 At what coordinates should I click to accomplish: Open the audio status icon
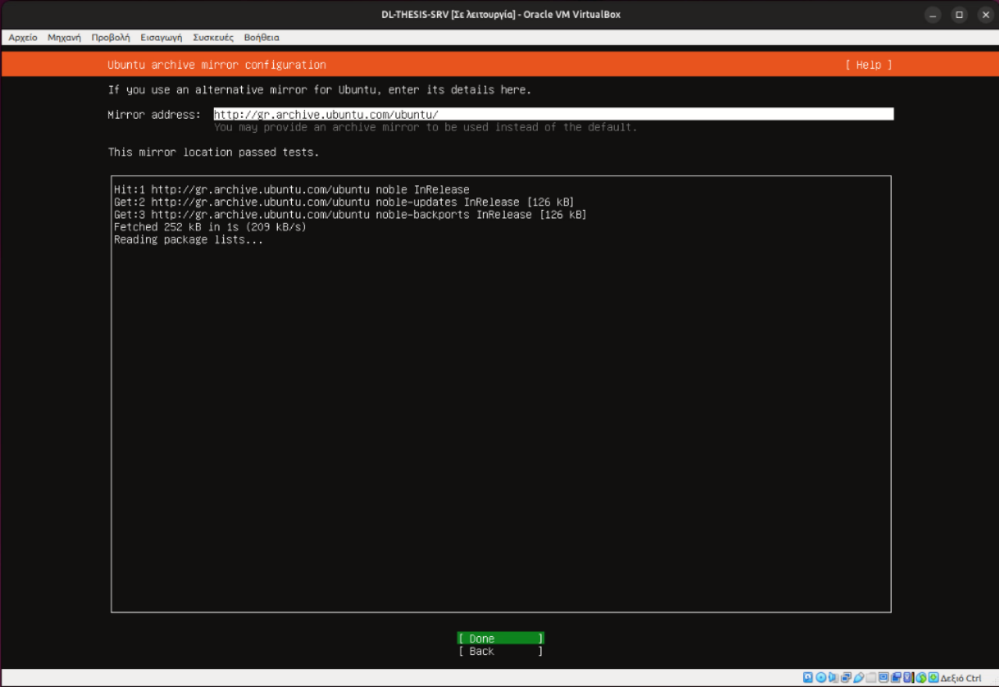(x=833, y=678)
